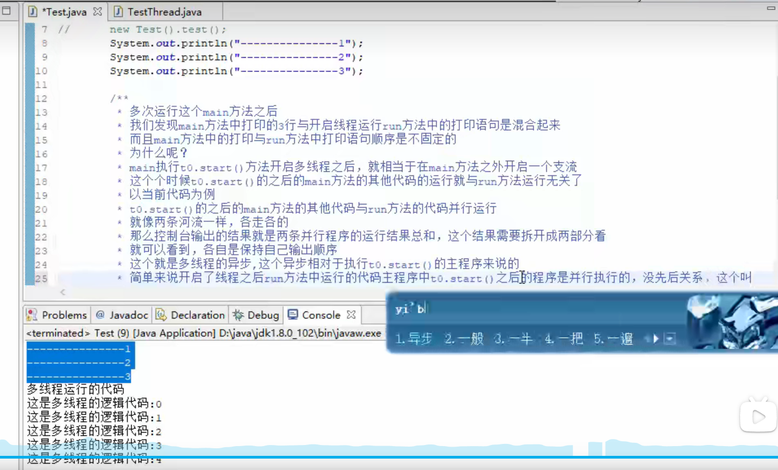Close the Test.java editor tab
The width and height of the screenshot is (778, 470).
[97, 11]
